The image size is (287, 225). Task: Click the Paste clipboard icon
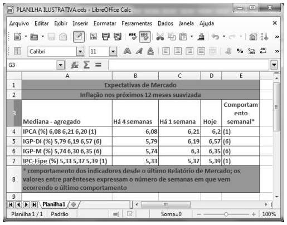[183, 37]
